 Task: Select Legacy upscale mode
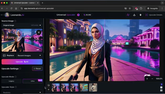pyautogui.click(x=12, y=81)
